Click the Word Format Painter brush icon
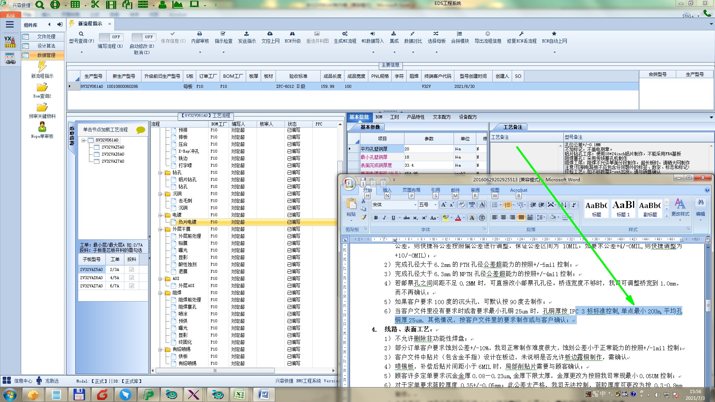Viewport: 715px width, 402px height. (364, 217)
